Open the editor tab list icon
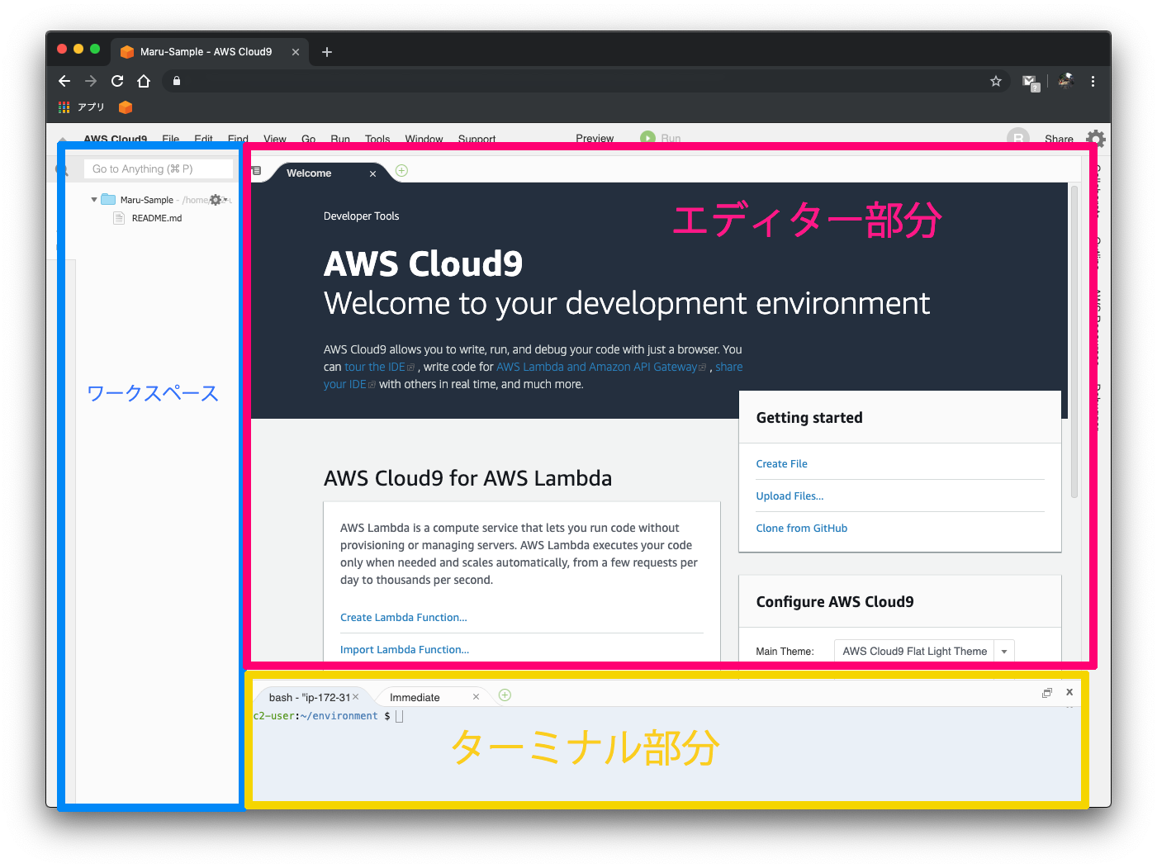Image resolution: width=1157 pixels, height=868 pixels. (x=257, y=171)
